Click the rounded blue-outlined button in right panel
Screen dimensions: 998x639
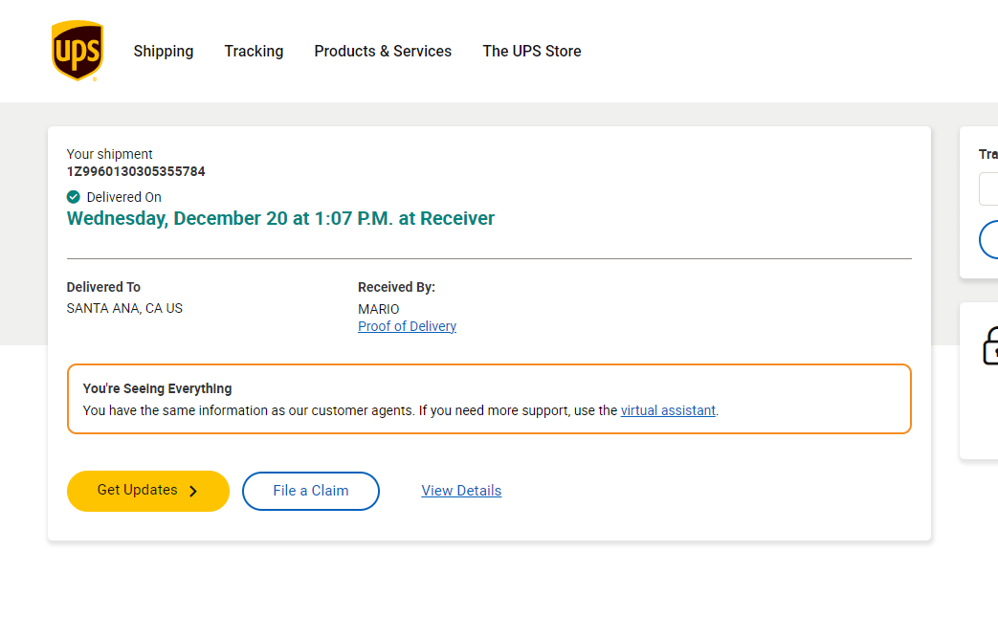tap(988, 239)
